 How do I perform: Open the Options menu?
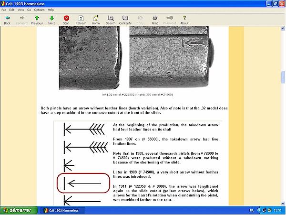(39, 10)
